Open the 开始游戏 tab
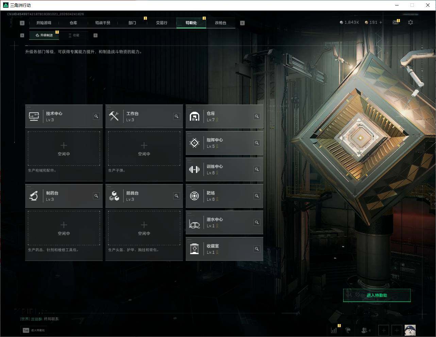The image size is (436, 337). pos(44,23)
